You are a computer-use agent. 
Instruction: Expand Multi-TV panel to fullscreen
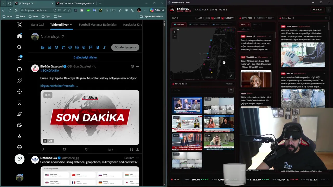pyautogui.click(x=231, y=90)
